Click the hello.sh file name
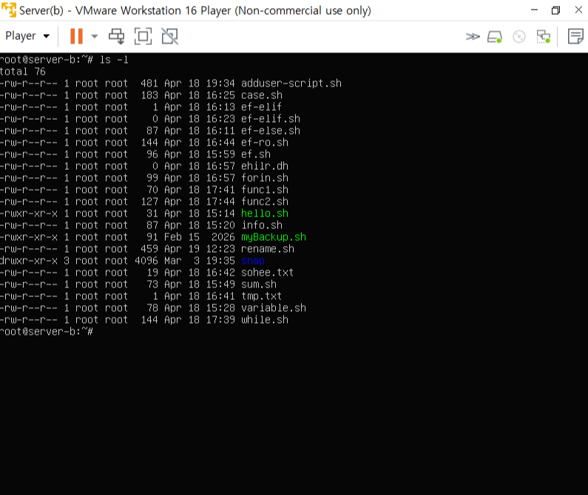The width and height of the screenshot is (588, 495). 265,214
